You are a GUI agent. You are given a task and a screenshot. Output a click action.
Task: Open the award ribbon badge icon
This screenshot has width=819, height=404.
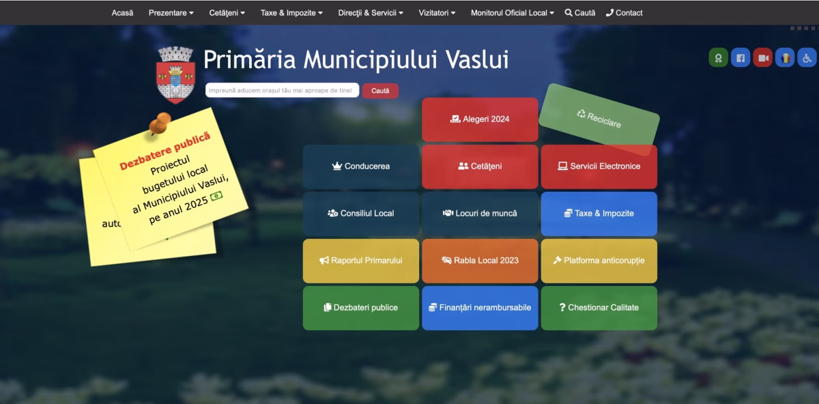pyautogui.click(x=718, y=58)
